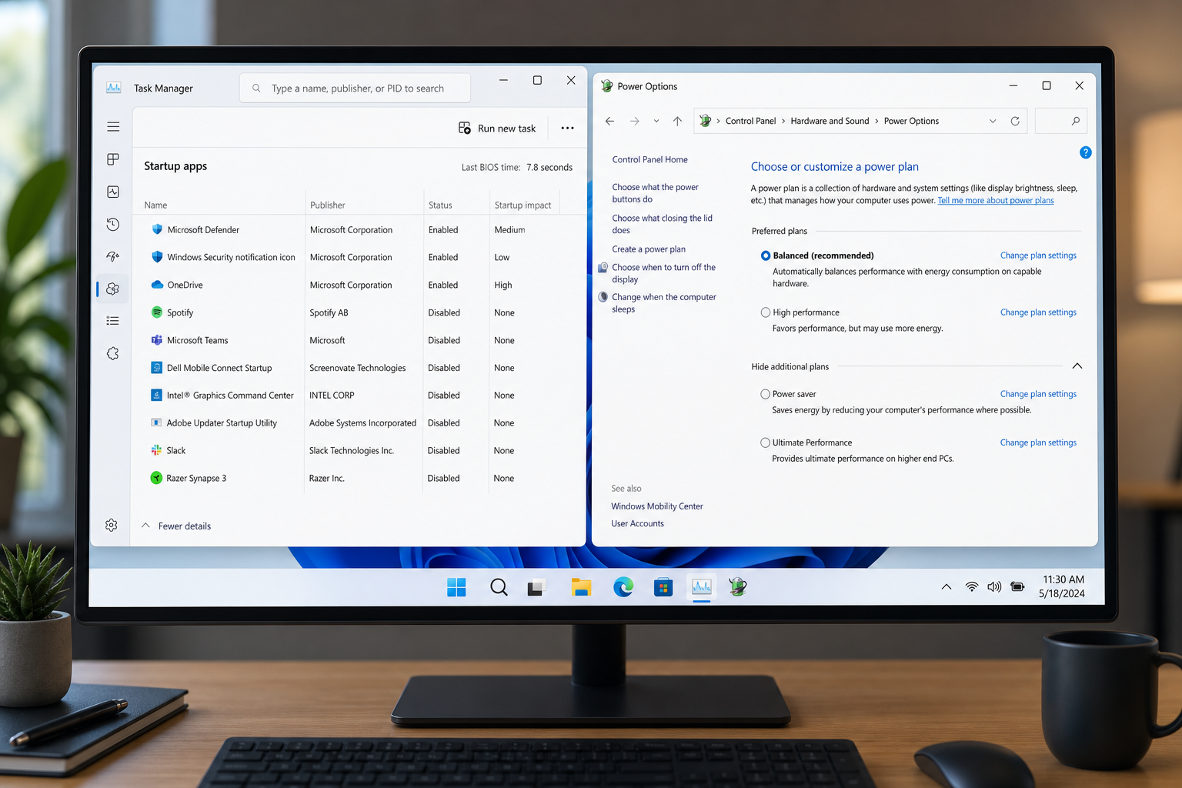Focus the Task Manager search field

tap(355, 88)
